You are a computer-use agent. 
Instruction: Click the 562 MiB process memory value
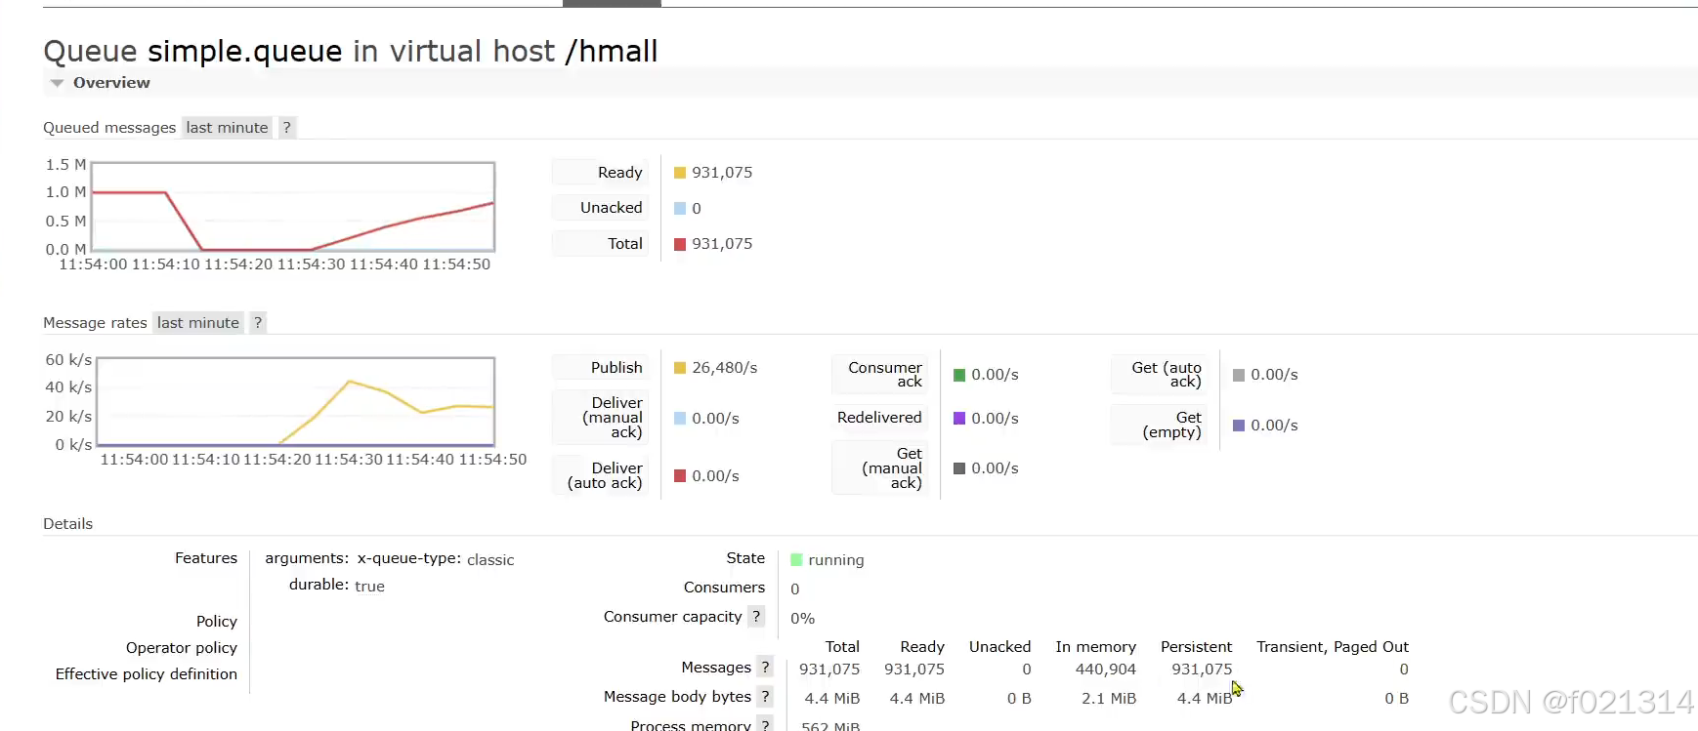click(x=830, y=726)
